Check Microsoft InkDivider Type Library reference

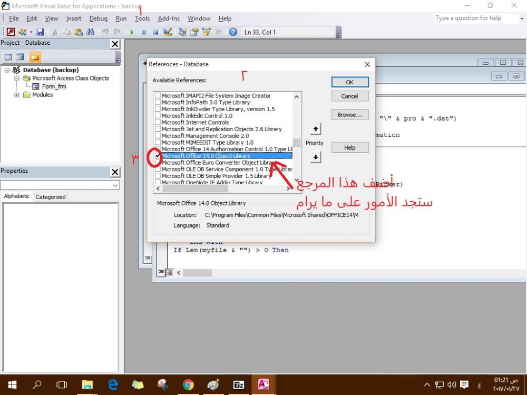click(158, 109)
